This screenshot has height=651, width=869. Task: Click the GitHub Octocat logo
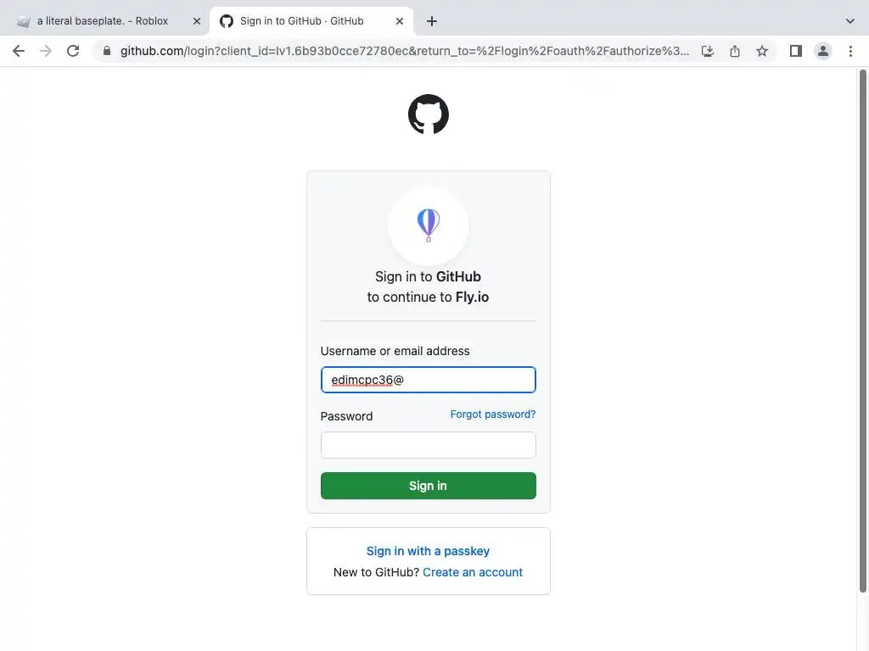428,114
